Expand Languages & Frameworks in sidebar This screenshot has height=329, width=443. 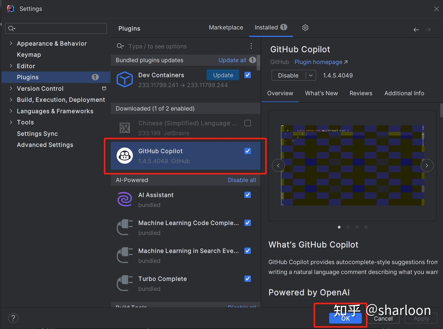coord(11,111)
